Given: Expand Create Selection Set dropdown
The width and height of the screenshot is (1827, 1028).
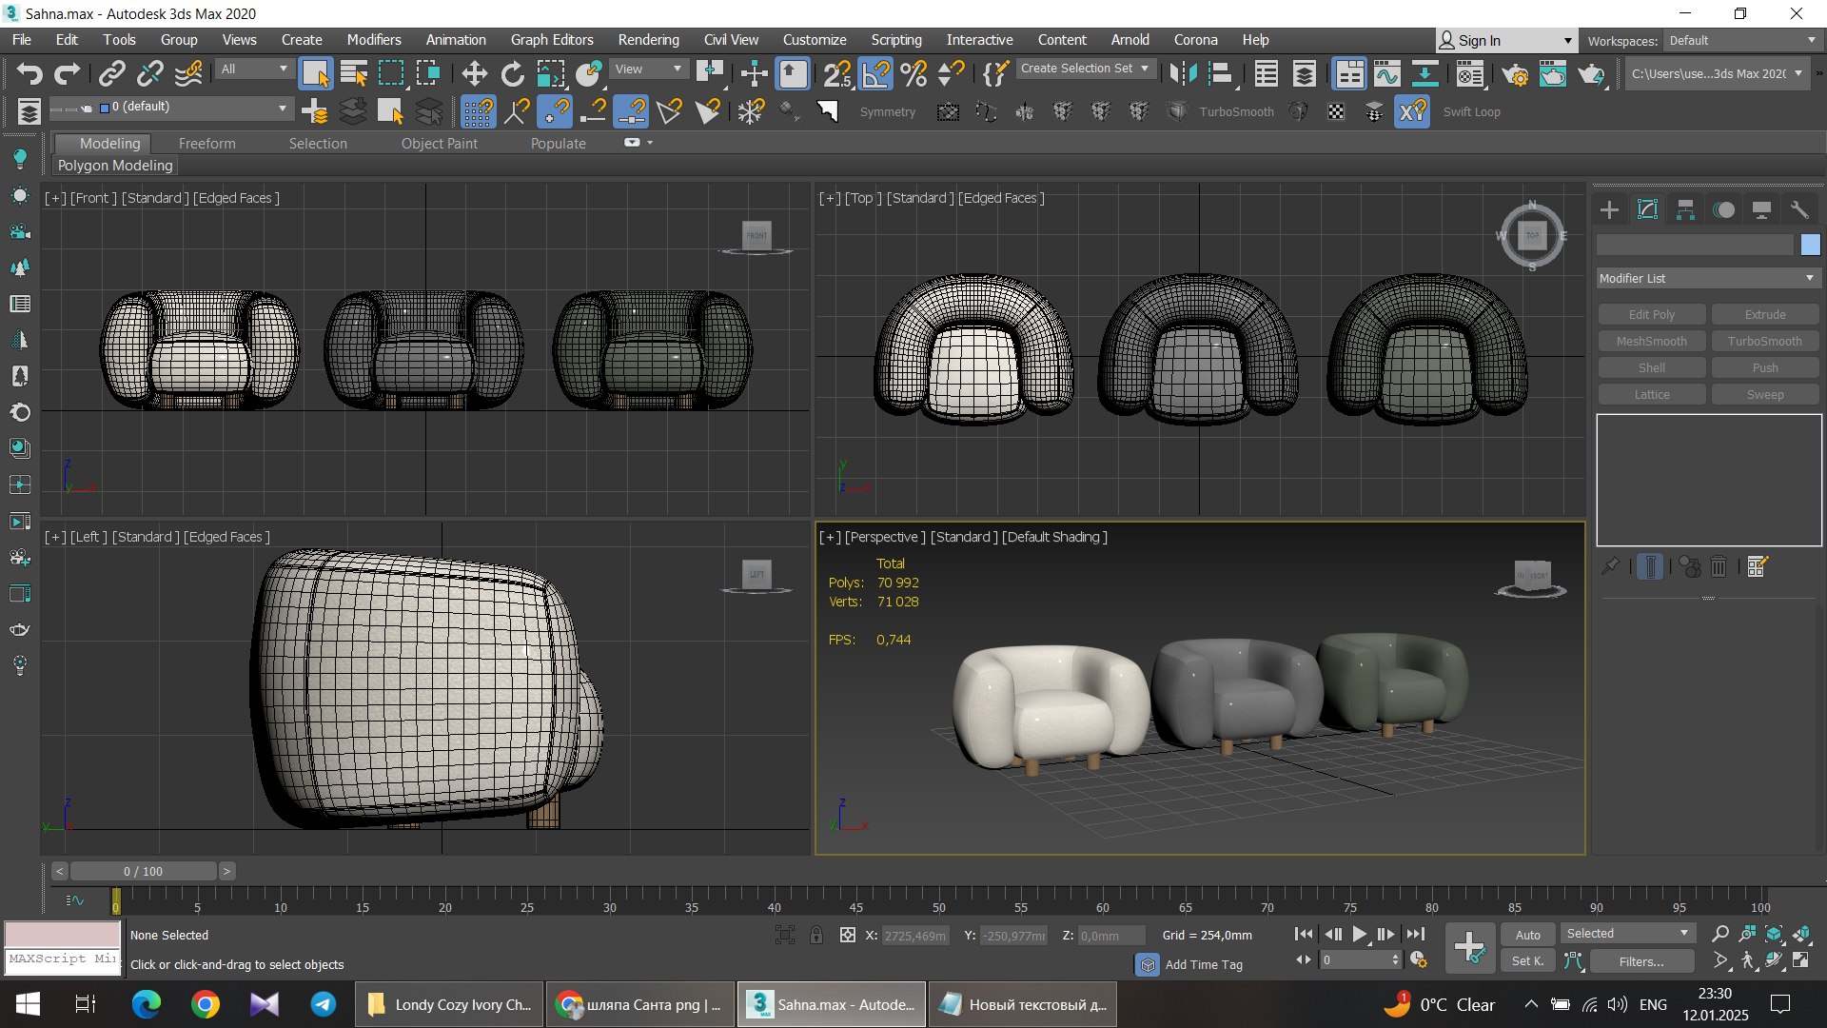Looking at the screenshot, I should click(1085, 69).
